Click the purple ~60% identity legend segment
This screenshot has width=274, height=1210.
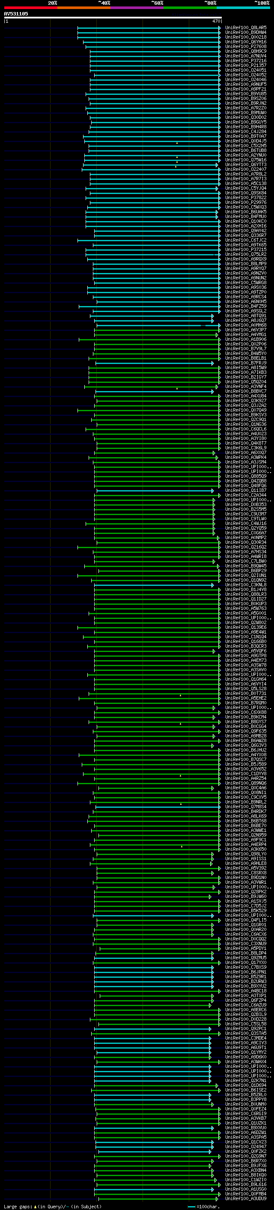pos(137,8)
